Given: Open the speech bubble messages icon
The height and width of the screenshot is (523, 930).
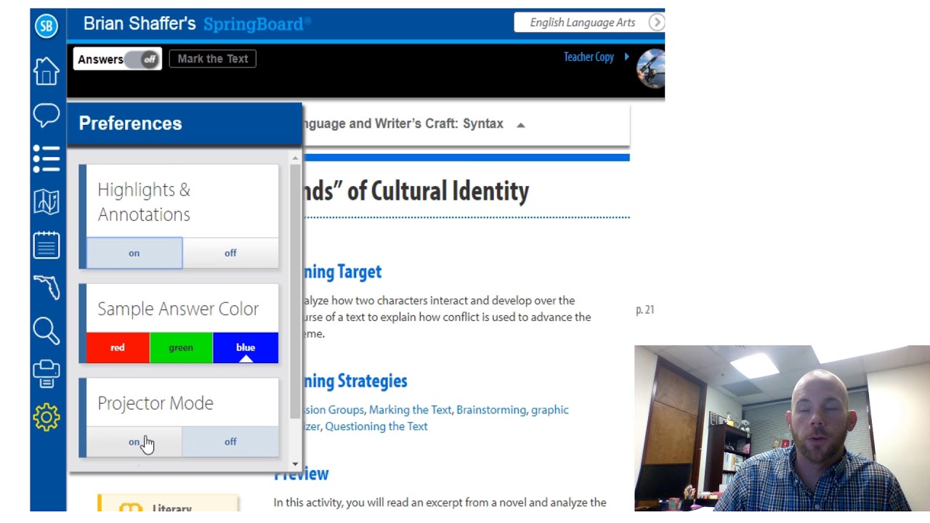Looking at the screenshot, I should 46,115.
